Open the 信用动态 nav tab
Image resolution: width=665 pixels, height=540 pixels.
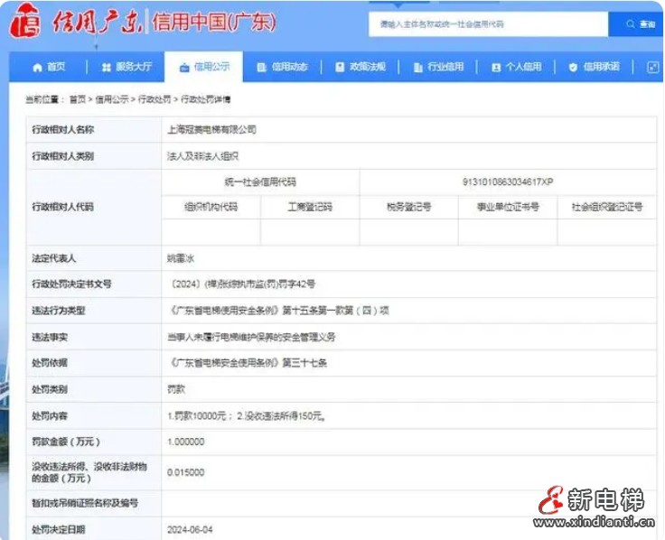(282, 67)
